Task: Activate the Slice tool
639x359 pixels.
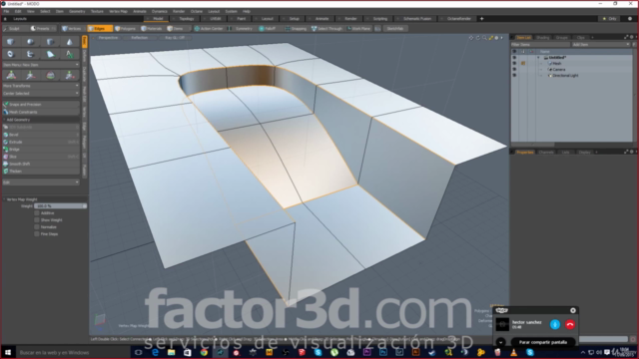Action: [x=41, y=157]
